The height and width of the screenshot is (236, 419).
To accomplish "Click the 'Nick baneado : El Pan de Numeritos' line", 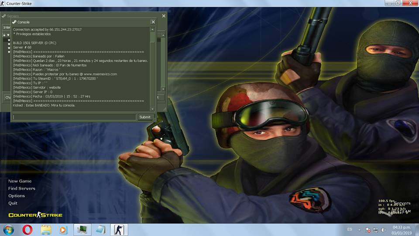I will coord(50,65).
